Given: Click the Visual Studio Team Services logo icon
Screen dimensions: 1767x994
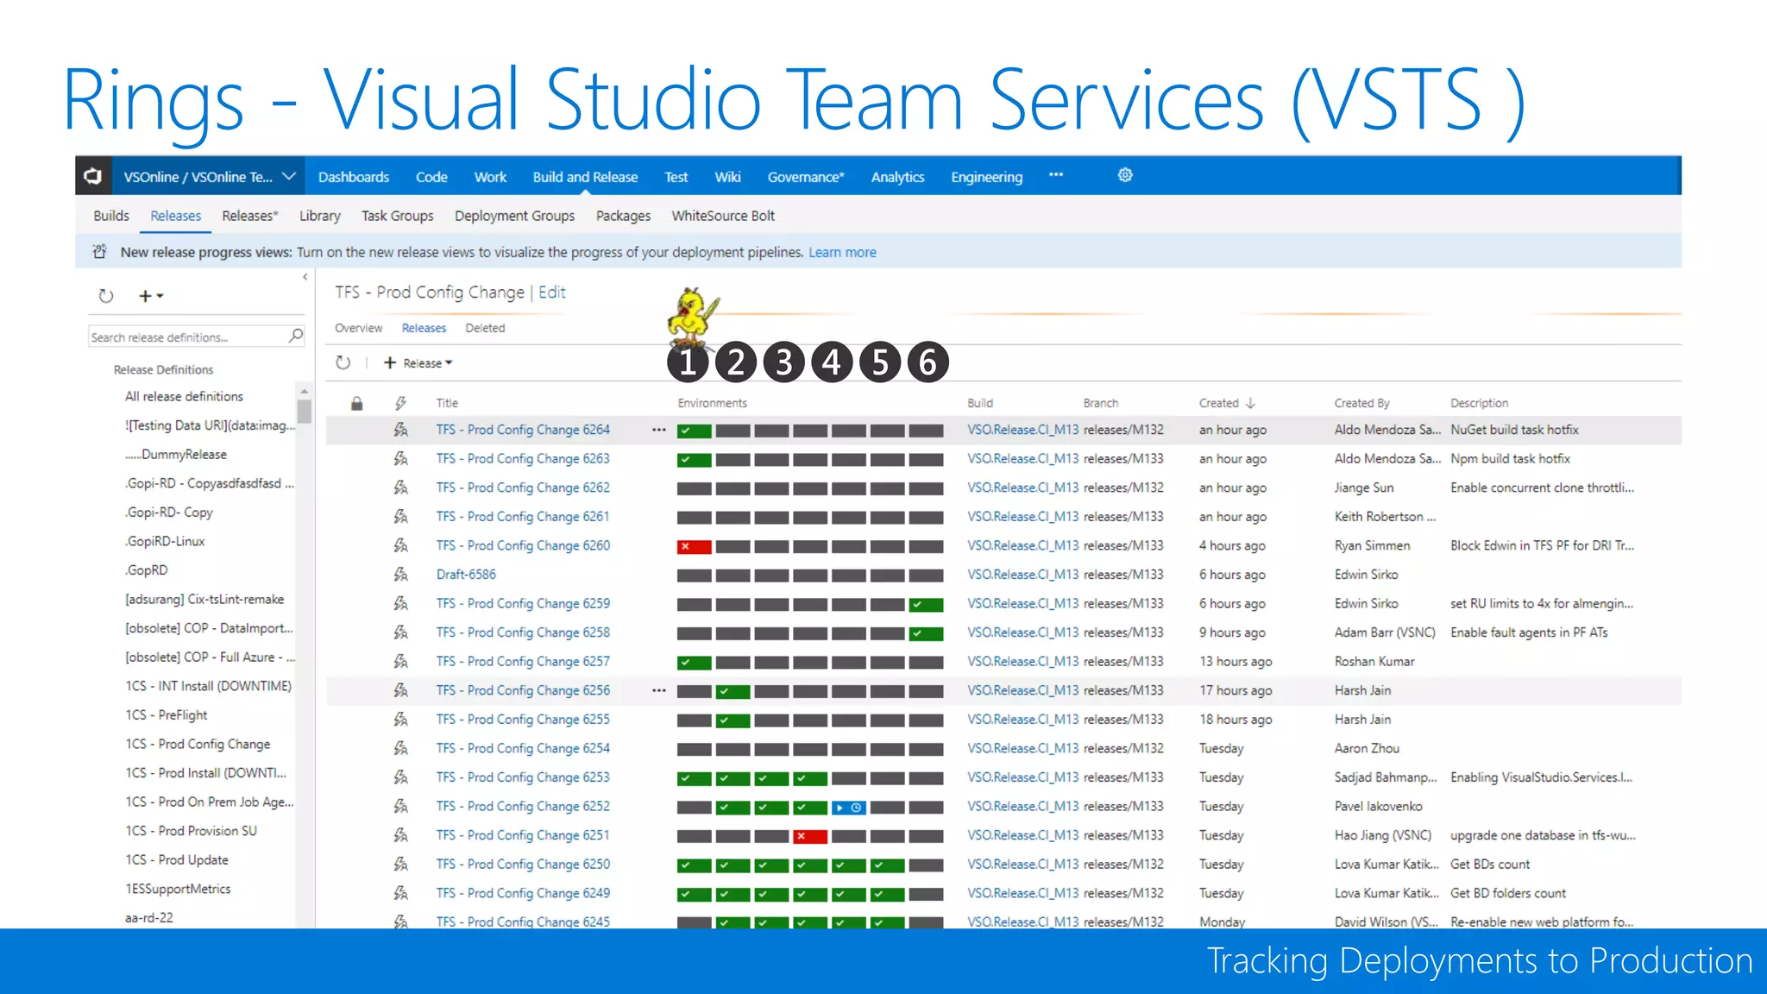Looking at the screenshot, I should 92,177.
